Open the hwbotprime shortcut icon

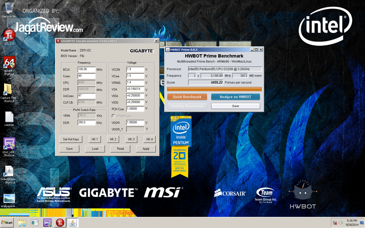[9, 175]
